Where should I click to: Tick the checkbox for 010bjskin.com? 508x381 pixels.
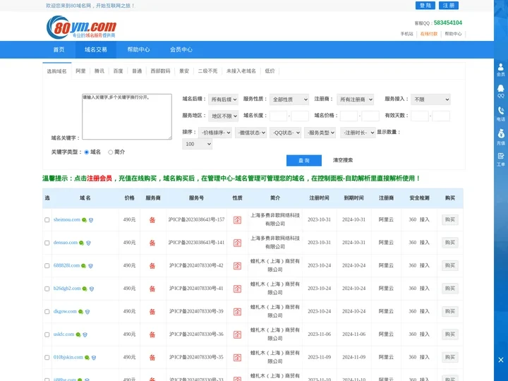(x=47, y=357)
